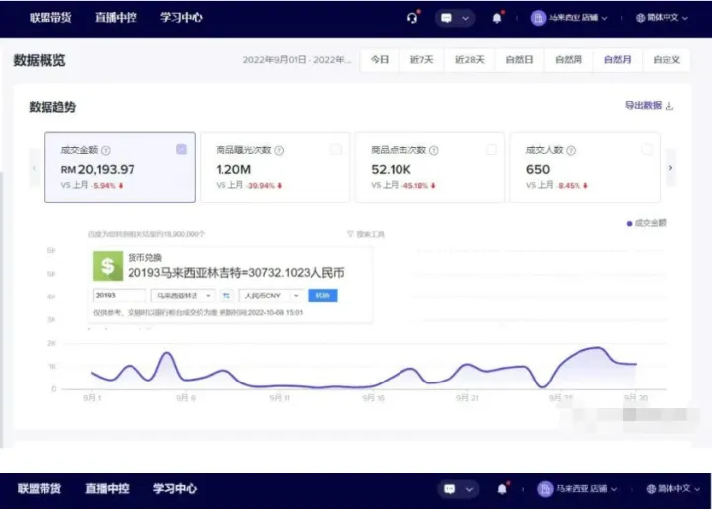Viewport: 712px width, 509px height.
Task: Select the RM 20,193.97 成交金额 card
Action: coord(120,167)
